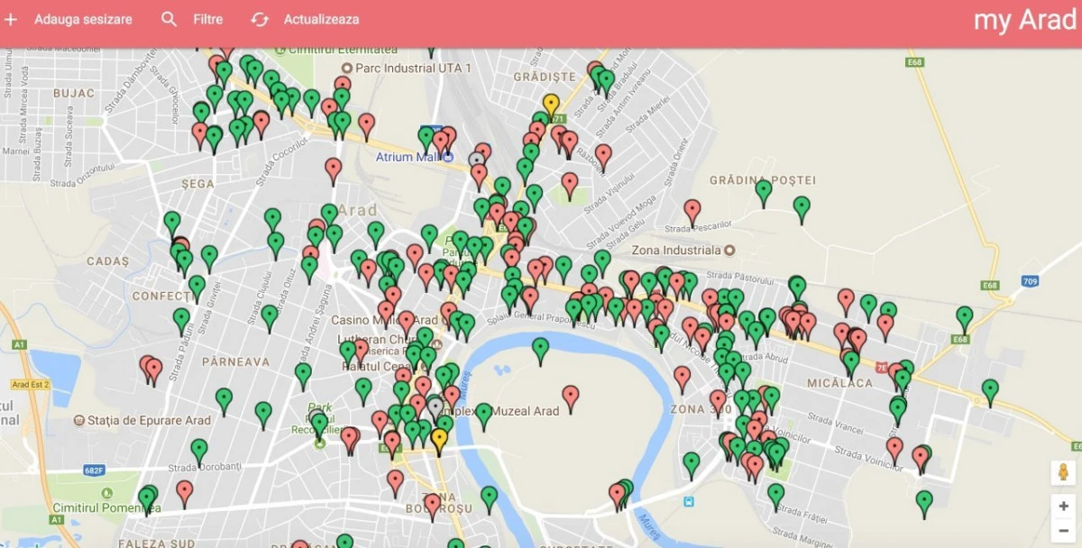Click the Parc Industrial UTA 1 marker
The image size is (1082, 548).
(x=347, y=68)
